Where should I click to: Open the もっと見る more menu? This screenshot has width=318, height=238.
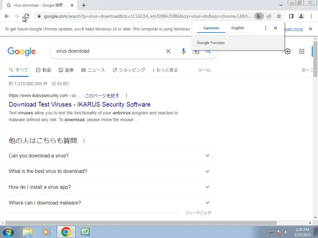[x=165, y=70]
